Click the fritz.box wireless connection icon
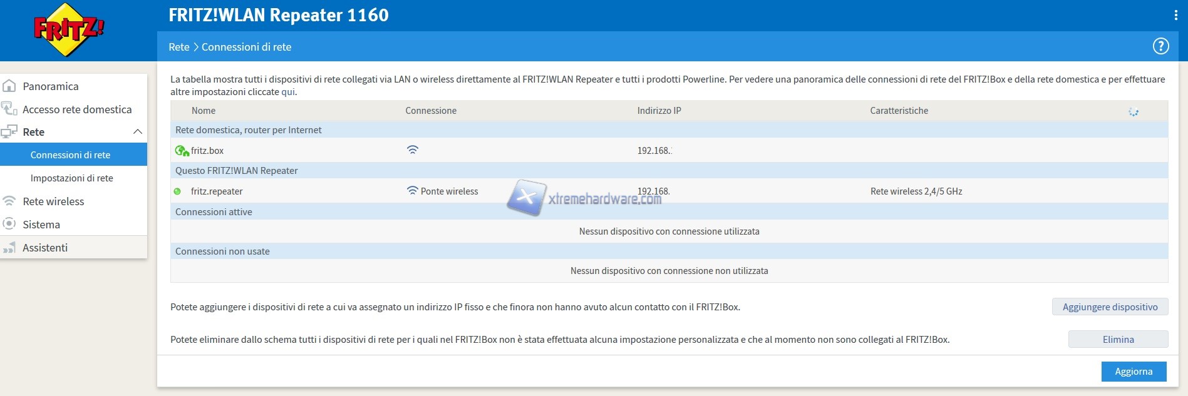This screenshot has width=1188, height=396. click(x=412, y=150)
